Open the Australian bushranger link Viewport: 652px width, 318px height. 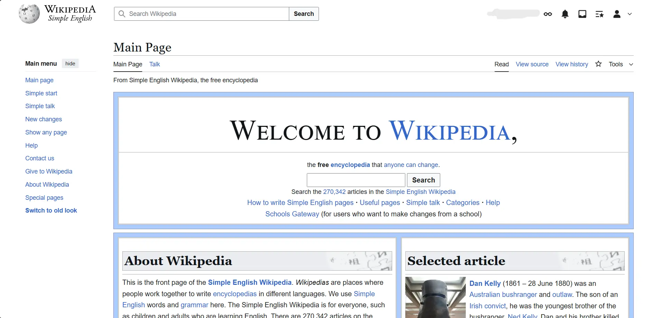tap(503, 294)
